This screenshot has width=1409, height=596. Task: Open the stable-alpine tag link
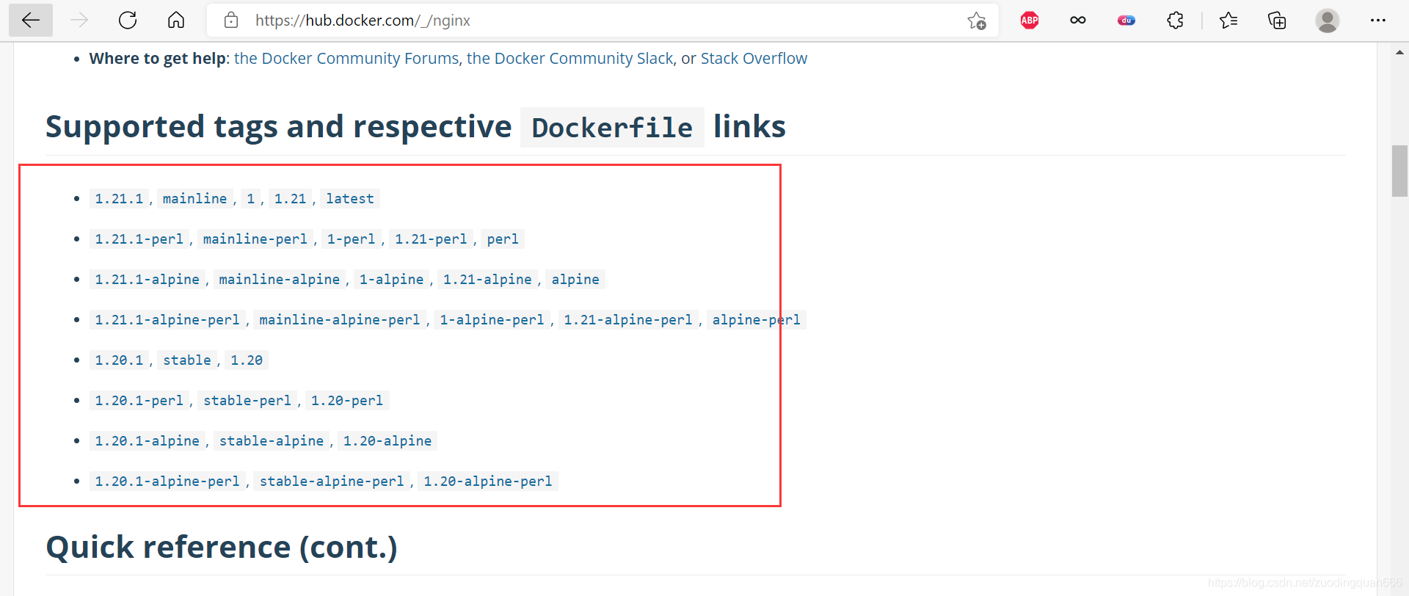[x=272, y=441]
